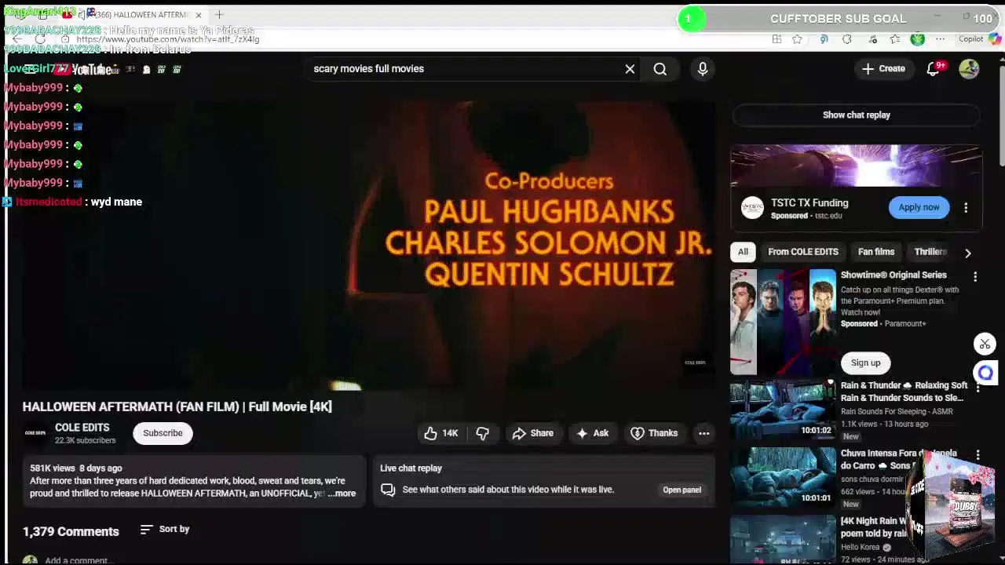Image resolution: width=1005 pixels, height=565 pixels.
Task: Click Sign up on the Showtime ad
Action: [x=865, y=363]
